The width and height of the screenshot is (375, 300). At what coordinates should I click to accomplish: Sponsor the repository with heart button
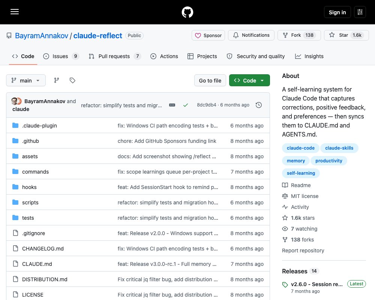(x=208, y=35)
